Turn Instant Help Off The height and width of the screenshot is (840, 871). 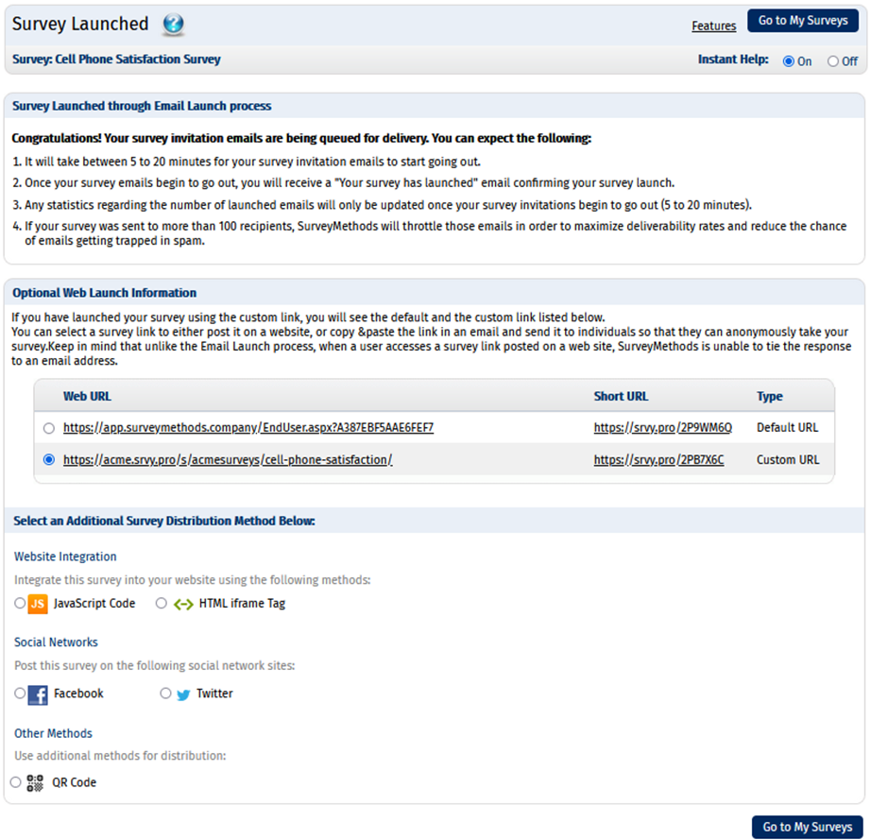[x=832, y=61]
